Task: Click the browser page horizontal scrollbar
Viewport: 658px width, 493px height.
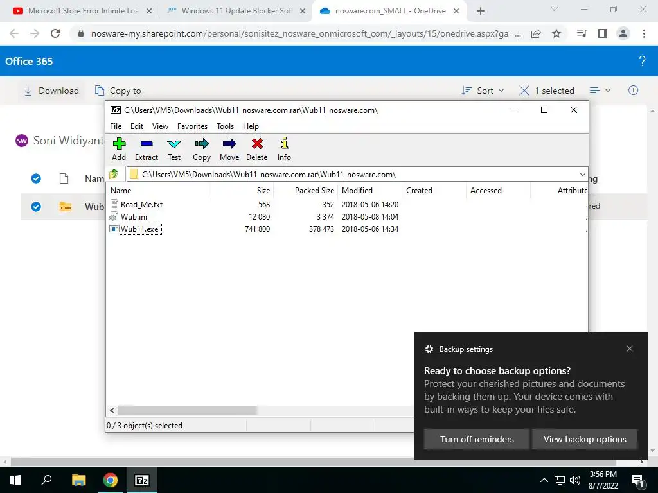Action: (x=313, y=462)
